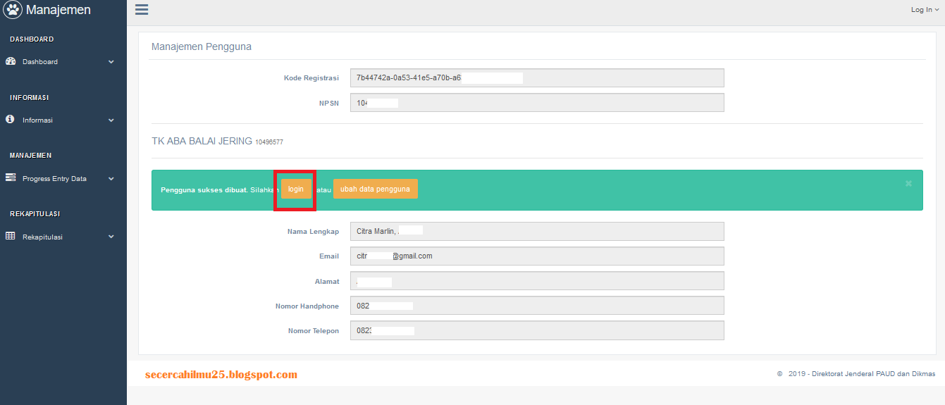Click the Informasi info circle icon
The width and height of the screenshot is (945, 405).
pos(10,120)
